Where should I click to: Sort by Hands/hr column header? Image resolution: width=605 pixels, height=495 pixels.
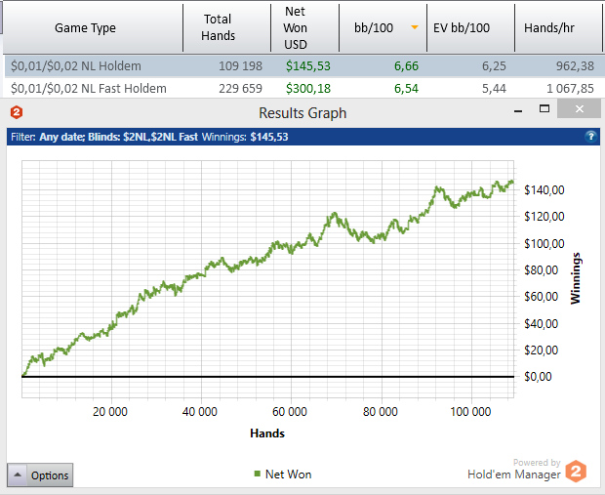tap(558, 27)
